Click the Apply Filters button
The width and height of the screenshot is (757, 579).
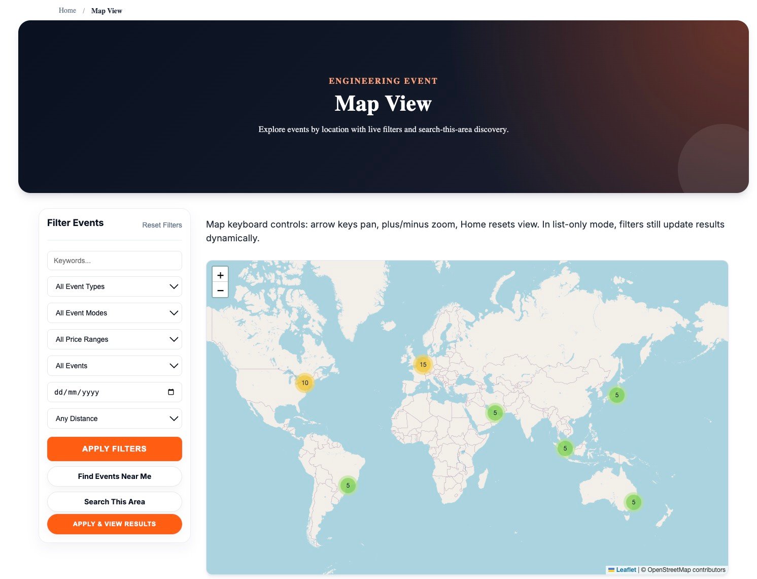[x=114, y=448]
